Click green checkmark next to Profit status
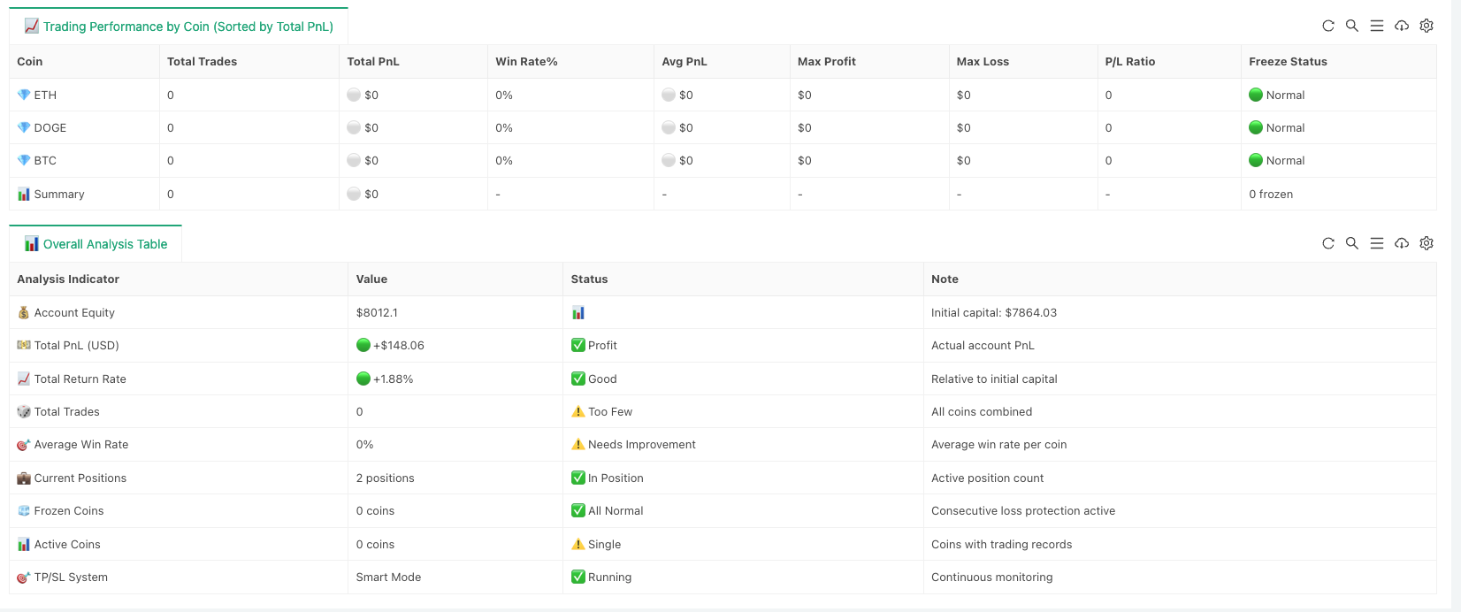 point(578,345)
